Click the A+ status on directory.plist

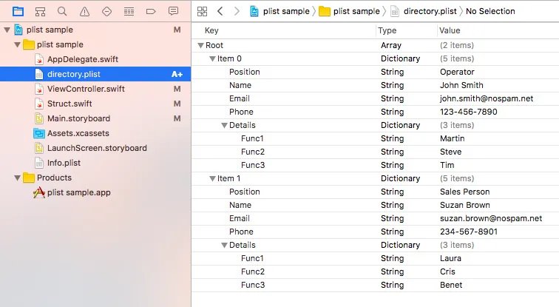coord(177,74)
